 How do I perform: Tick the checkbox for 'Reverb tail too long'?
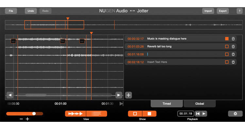click(227, 46)
